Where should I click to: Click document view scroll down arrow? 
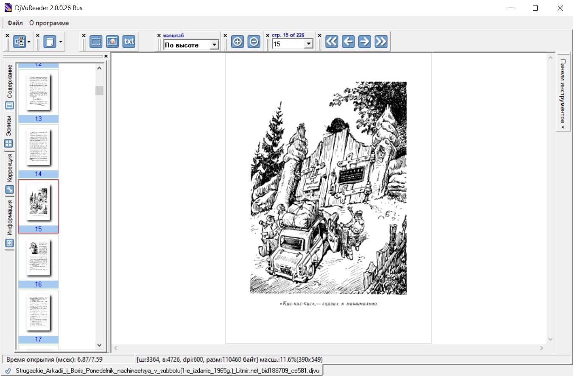click(x=551, y=340)
